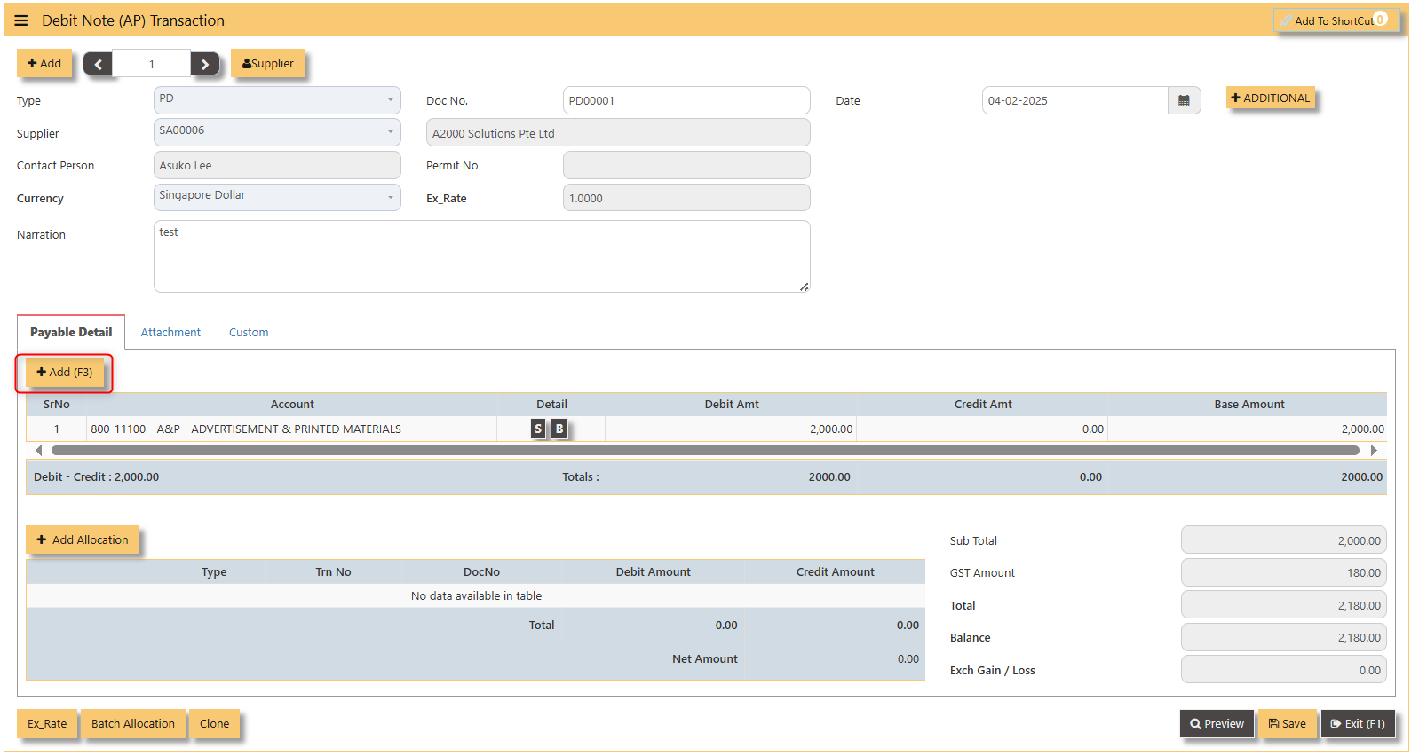1419x756 pixels.
Task: Click the Credit Amount allocation header
Action: click(x=835, y=571)
